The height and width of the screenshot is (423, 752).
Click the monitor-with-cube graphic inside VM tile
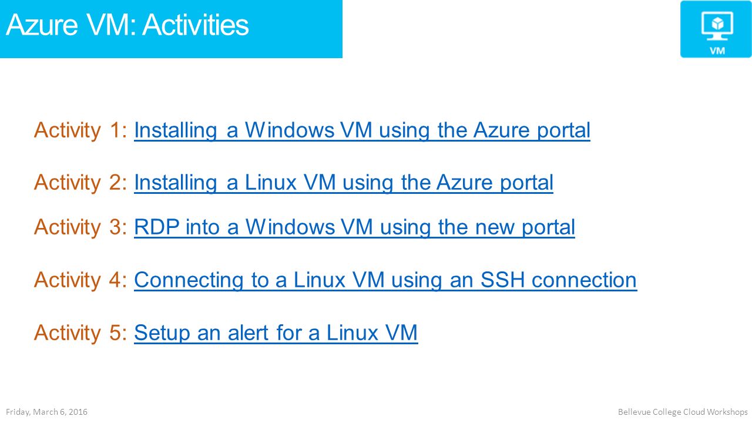coord(717,25)
